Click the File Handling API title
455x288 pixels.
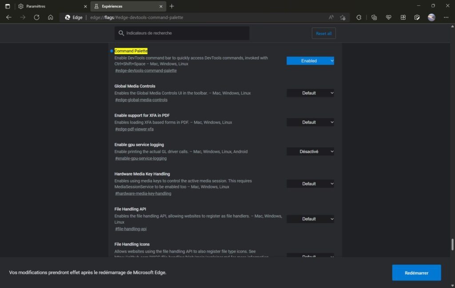tap(130, 209)
